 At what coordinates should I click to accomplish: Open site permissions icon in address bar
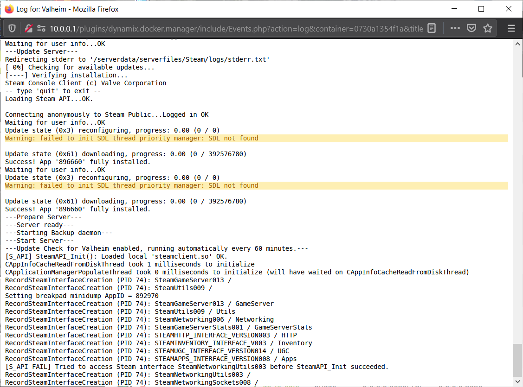(41, 28)
